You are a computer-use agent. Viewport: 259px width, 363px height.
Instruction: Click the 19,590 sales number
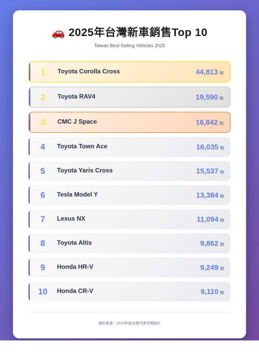click(207, 97)
